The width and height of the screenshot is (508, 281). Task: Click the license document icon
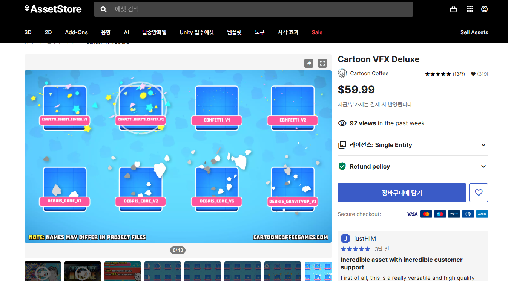coord(342,145)
